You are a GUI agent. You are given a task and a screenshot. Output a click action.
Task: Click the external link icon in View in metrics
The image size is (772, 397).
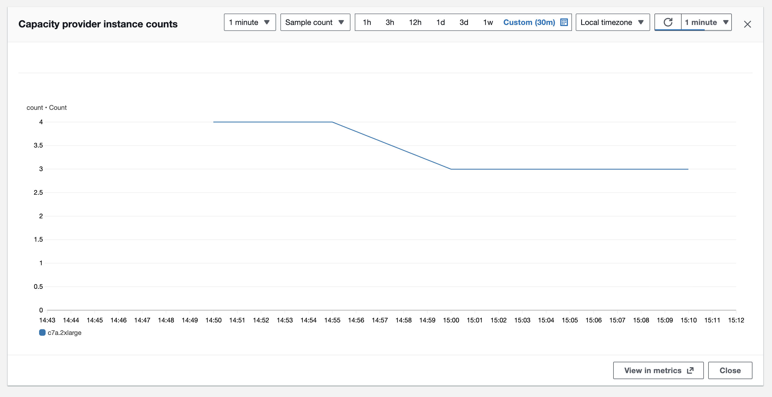pyautogui.click(x=690, y=370)
